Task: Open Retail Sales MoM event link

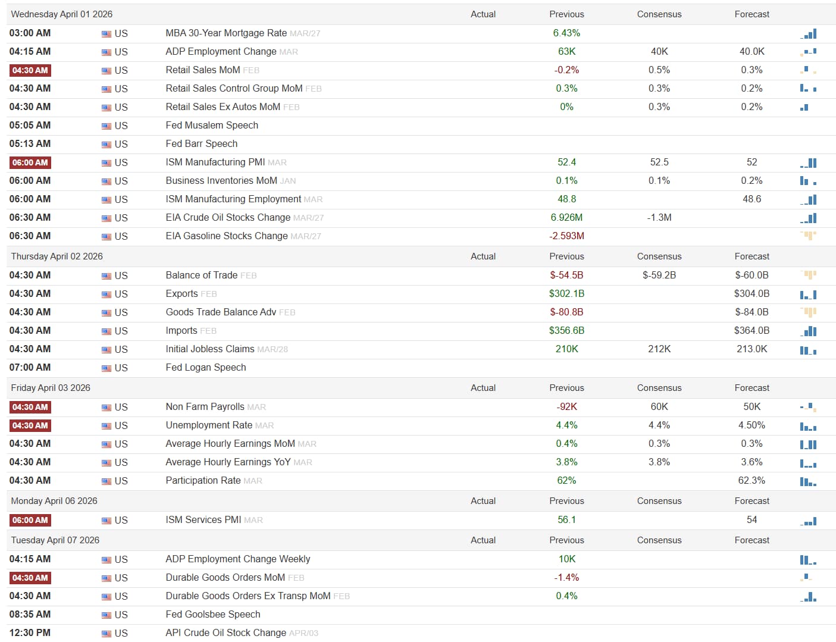Action: pos(203,70)
